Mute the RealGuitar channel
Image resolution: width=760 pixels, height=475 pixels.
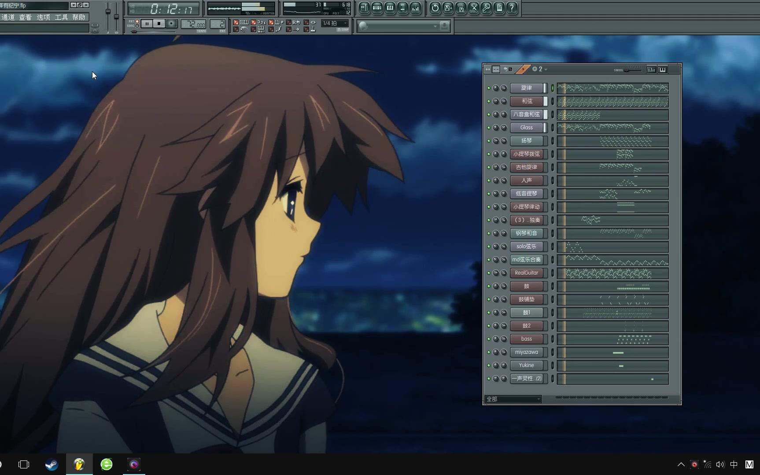tap(489, 273)
